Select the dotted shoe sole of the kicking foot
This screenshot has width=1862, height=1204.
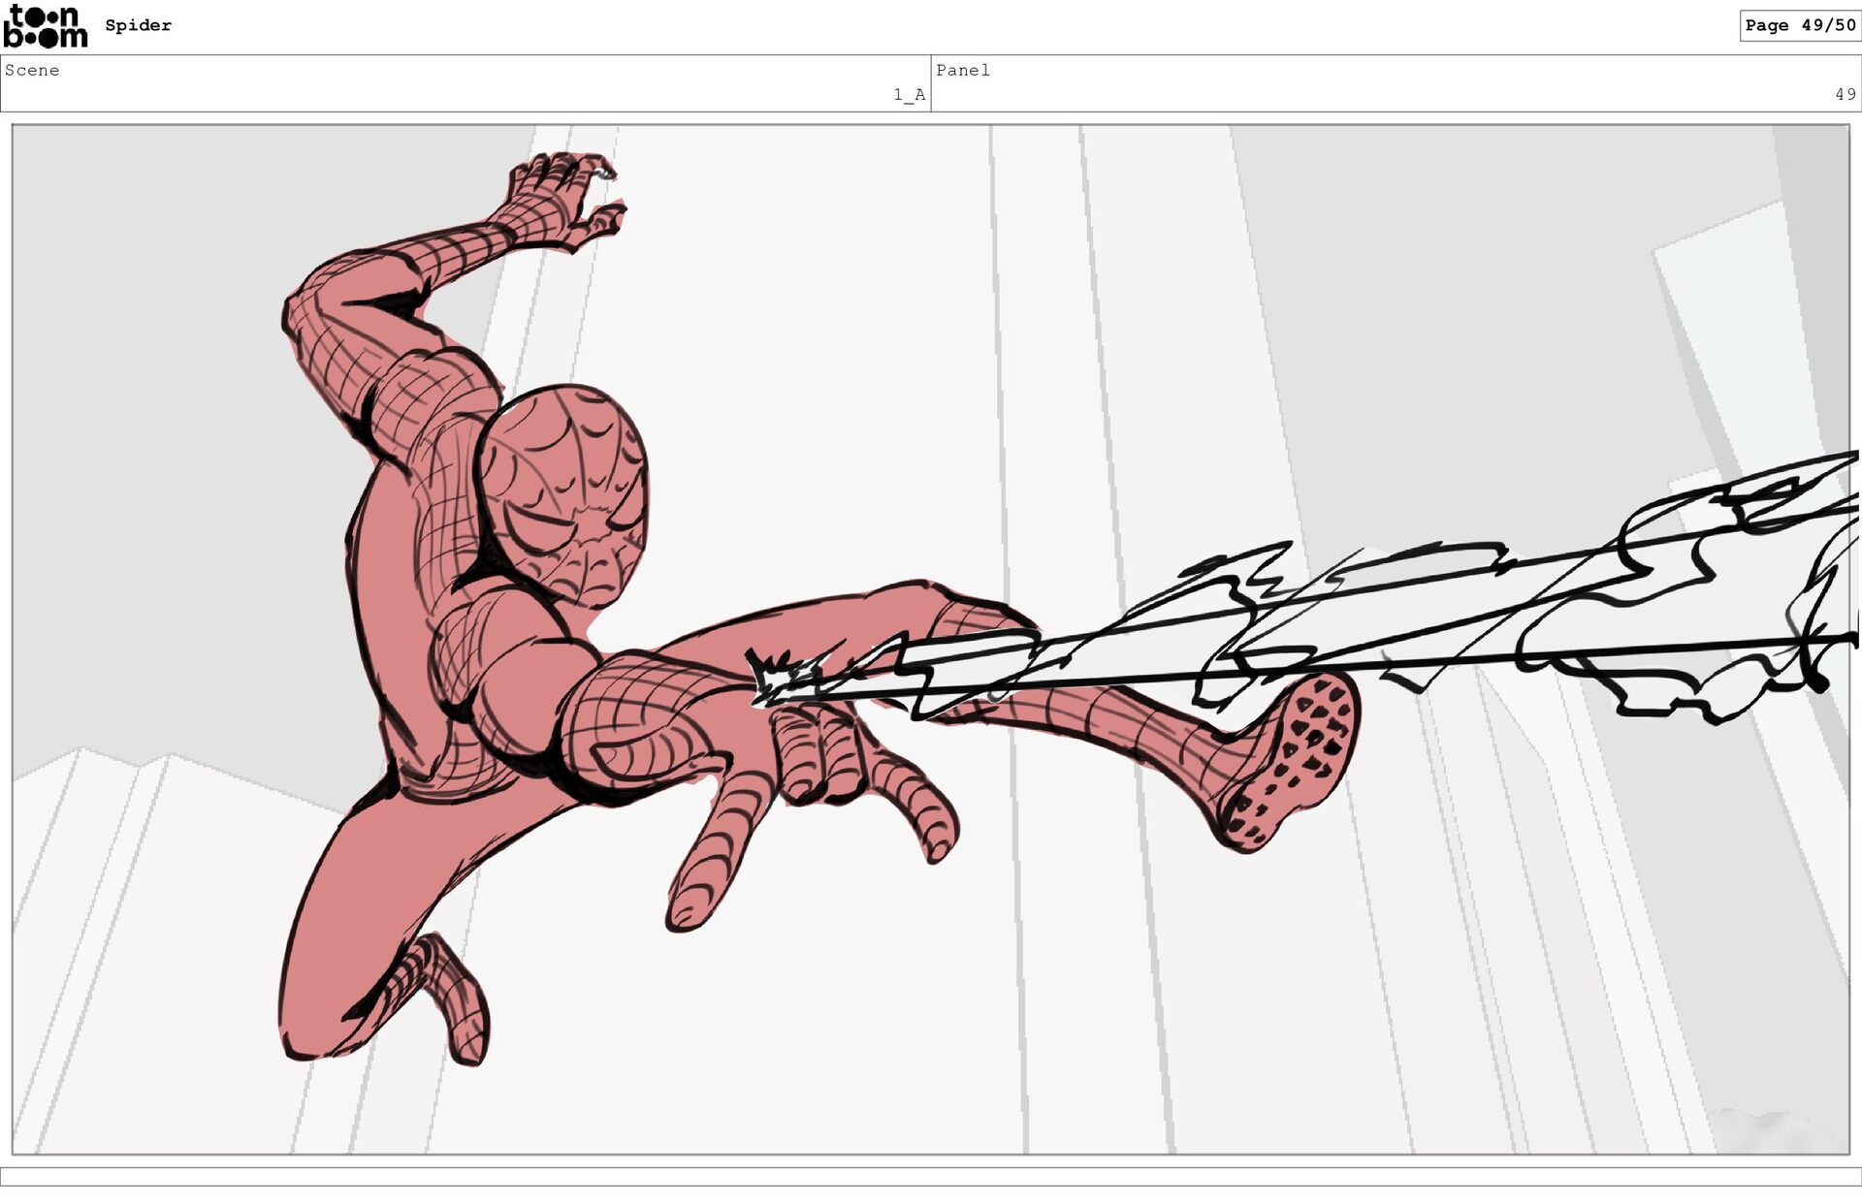point(1290,761)
